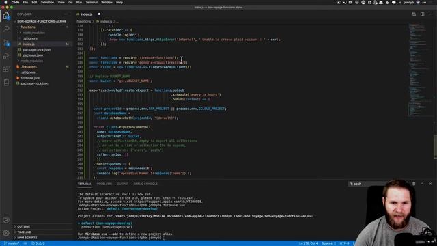The height and width of the screenshot is (246, 437).
Task: Open the root-level package-lock.json
Action: (x=35, y=83)
